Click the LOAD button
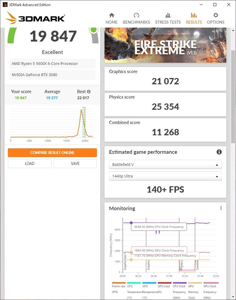The height and width of the screenshot is (300, 236). coord(30,163)
